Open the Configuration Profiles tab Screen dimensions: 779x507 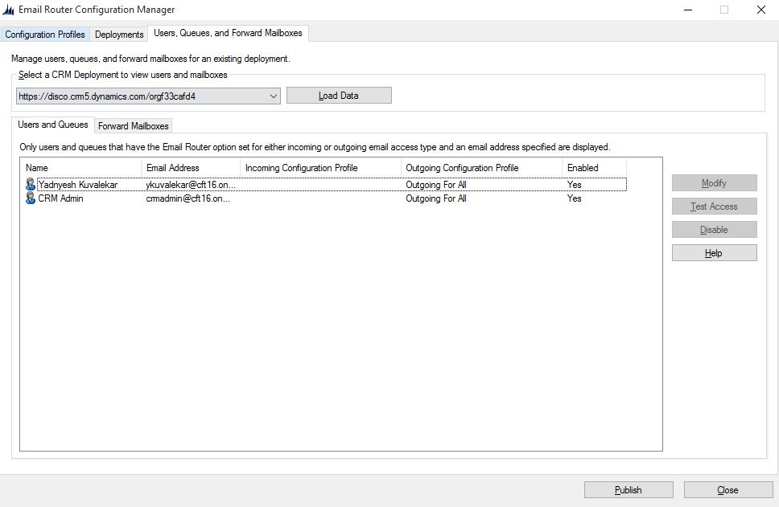tap(45, 35)
